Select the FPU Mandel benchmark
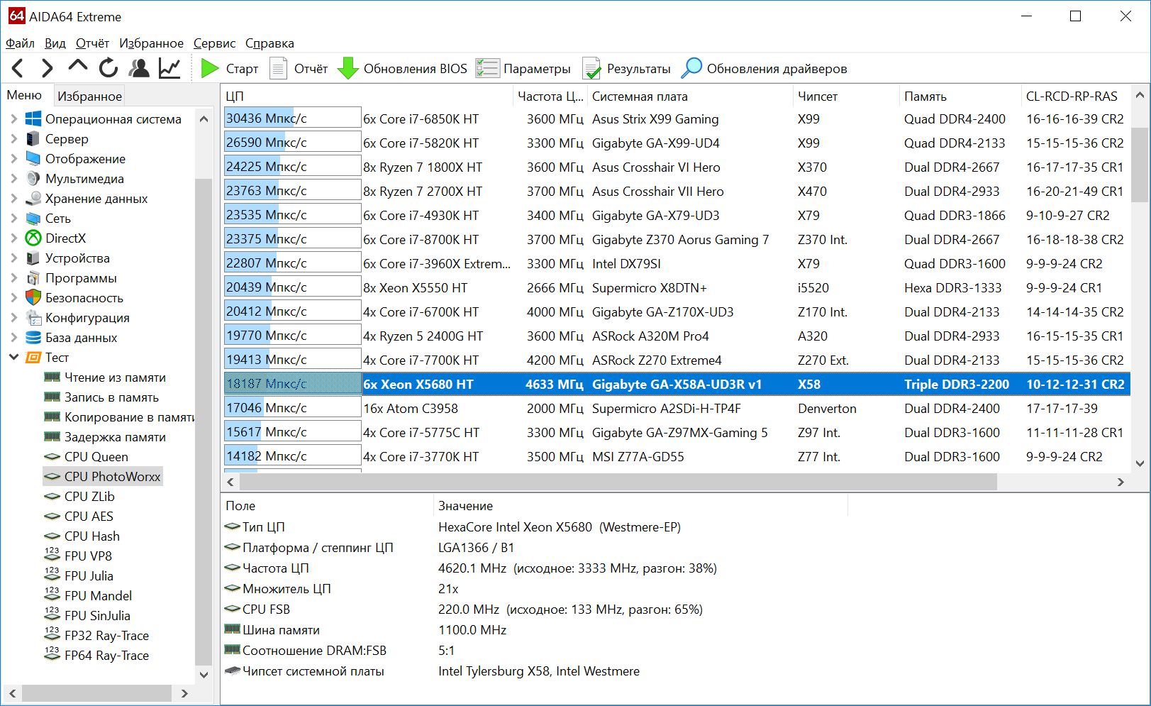1151x706 pixels. (98, 596)
